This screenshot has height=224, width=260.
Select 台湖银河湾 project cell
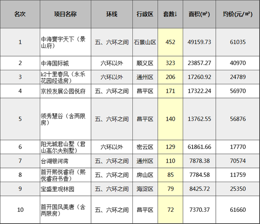(65, 161)
